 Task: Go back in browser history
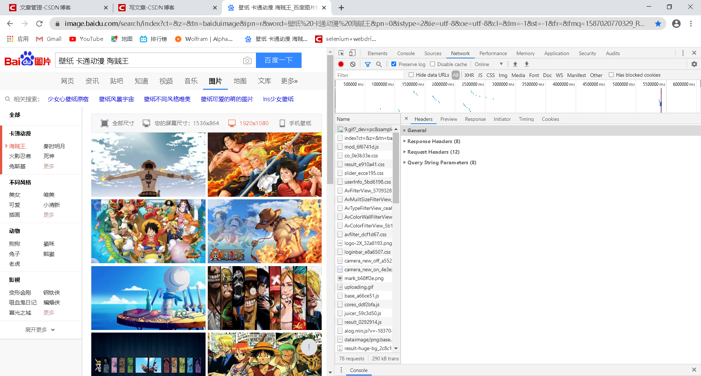click(x=10, y=24)
